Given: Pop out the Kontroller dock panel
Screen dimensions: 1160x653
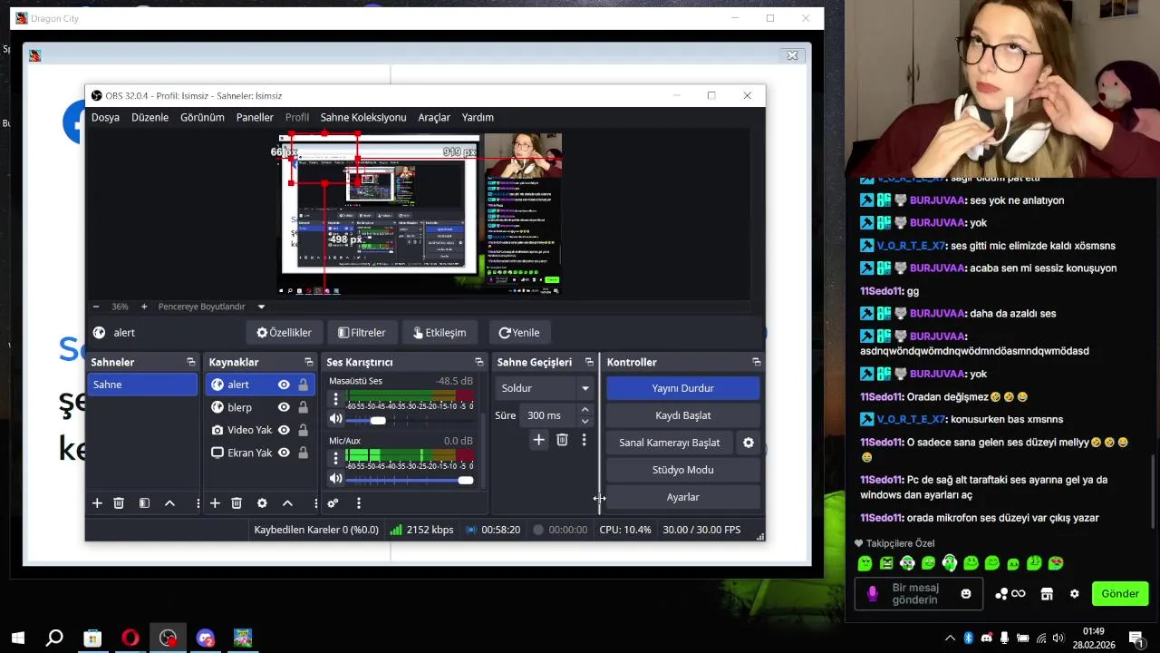Looking at the screenshot, I should (x=757, y=362).
